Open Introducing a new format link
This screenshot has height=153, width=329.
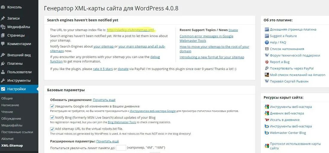pos(212,57)
